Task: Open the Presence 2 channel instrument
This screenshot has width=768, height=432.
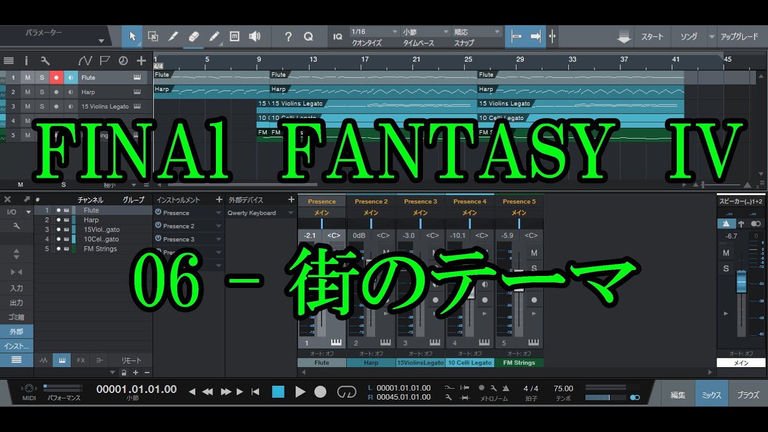Action: click(371, 202)
